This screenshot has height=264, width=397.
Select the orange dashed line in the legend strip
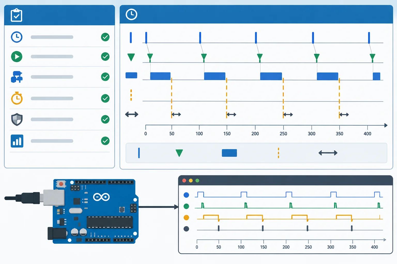coord(278,153)
